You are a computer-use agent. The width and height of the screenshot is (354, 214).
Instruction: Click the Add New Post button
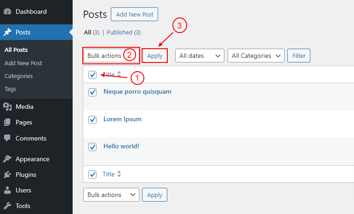tap(134, 14)
